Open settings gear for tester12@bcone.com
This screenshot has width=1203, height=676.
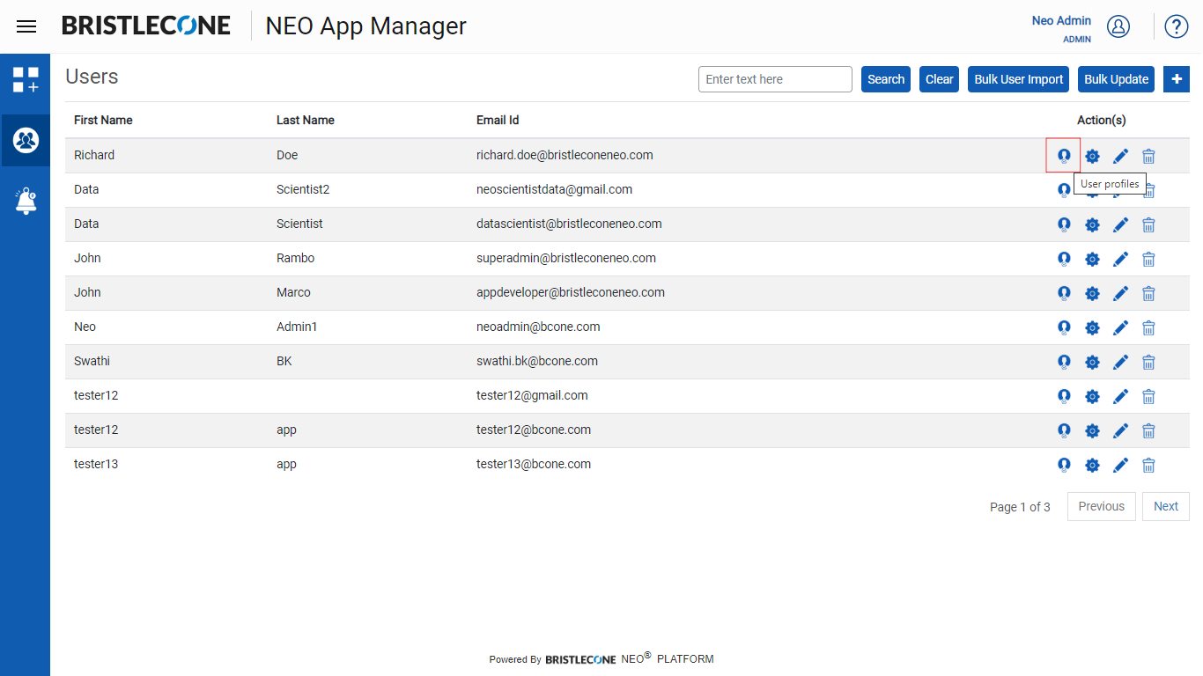pyautogui.click(x=1092, y=430)
